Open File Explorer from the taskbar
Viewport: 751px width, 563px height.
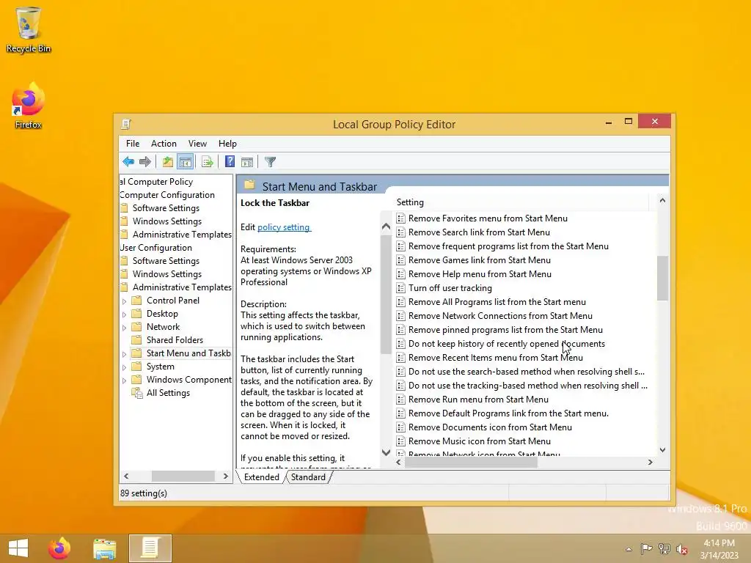pos(104,548)
